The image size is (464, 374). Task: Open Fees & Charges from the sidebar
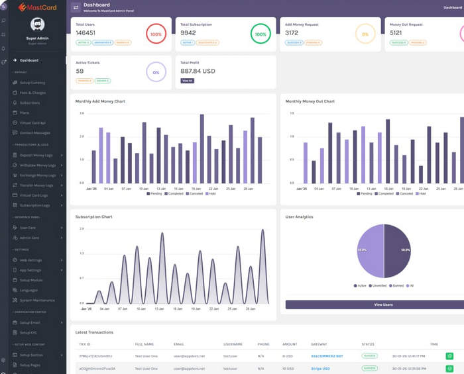coord(30,93)
